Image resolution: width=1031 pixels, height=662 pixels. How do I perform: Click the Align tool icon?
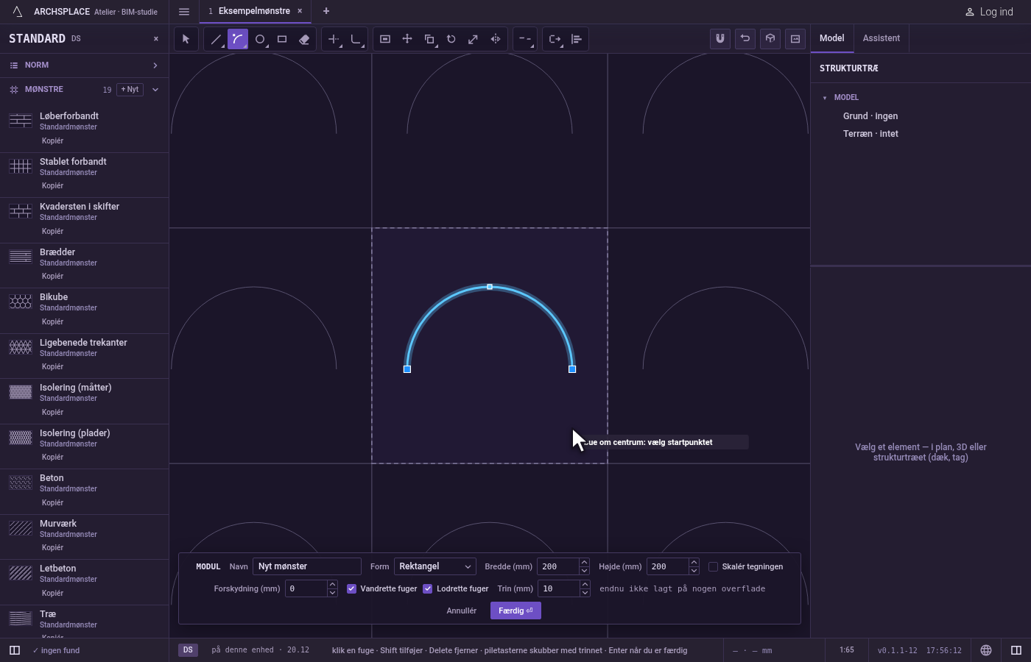pos(577,39)
